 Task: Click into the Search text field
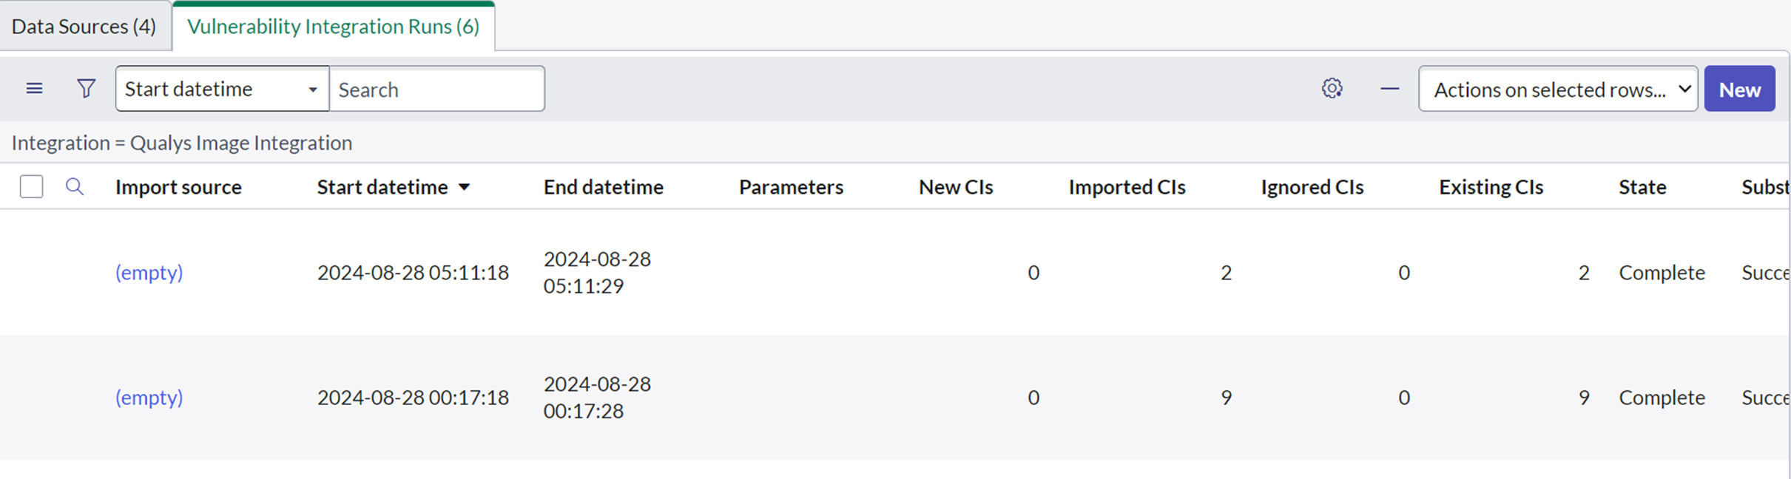click(x=436, y=89)
